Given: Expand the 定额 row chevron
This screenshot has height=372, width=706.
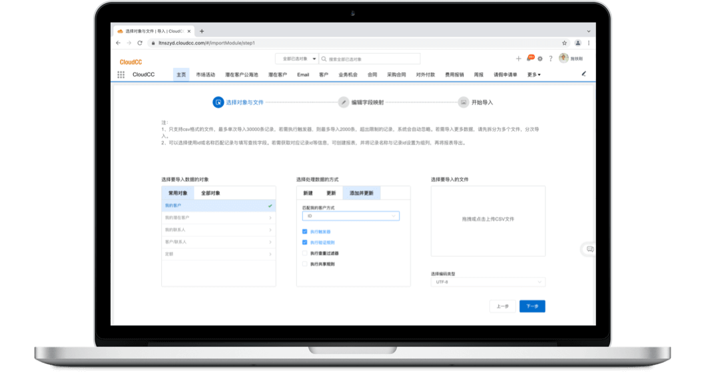Looking at the screenshot, I should [x=270, y=254].
